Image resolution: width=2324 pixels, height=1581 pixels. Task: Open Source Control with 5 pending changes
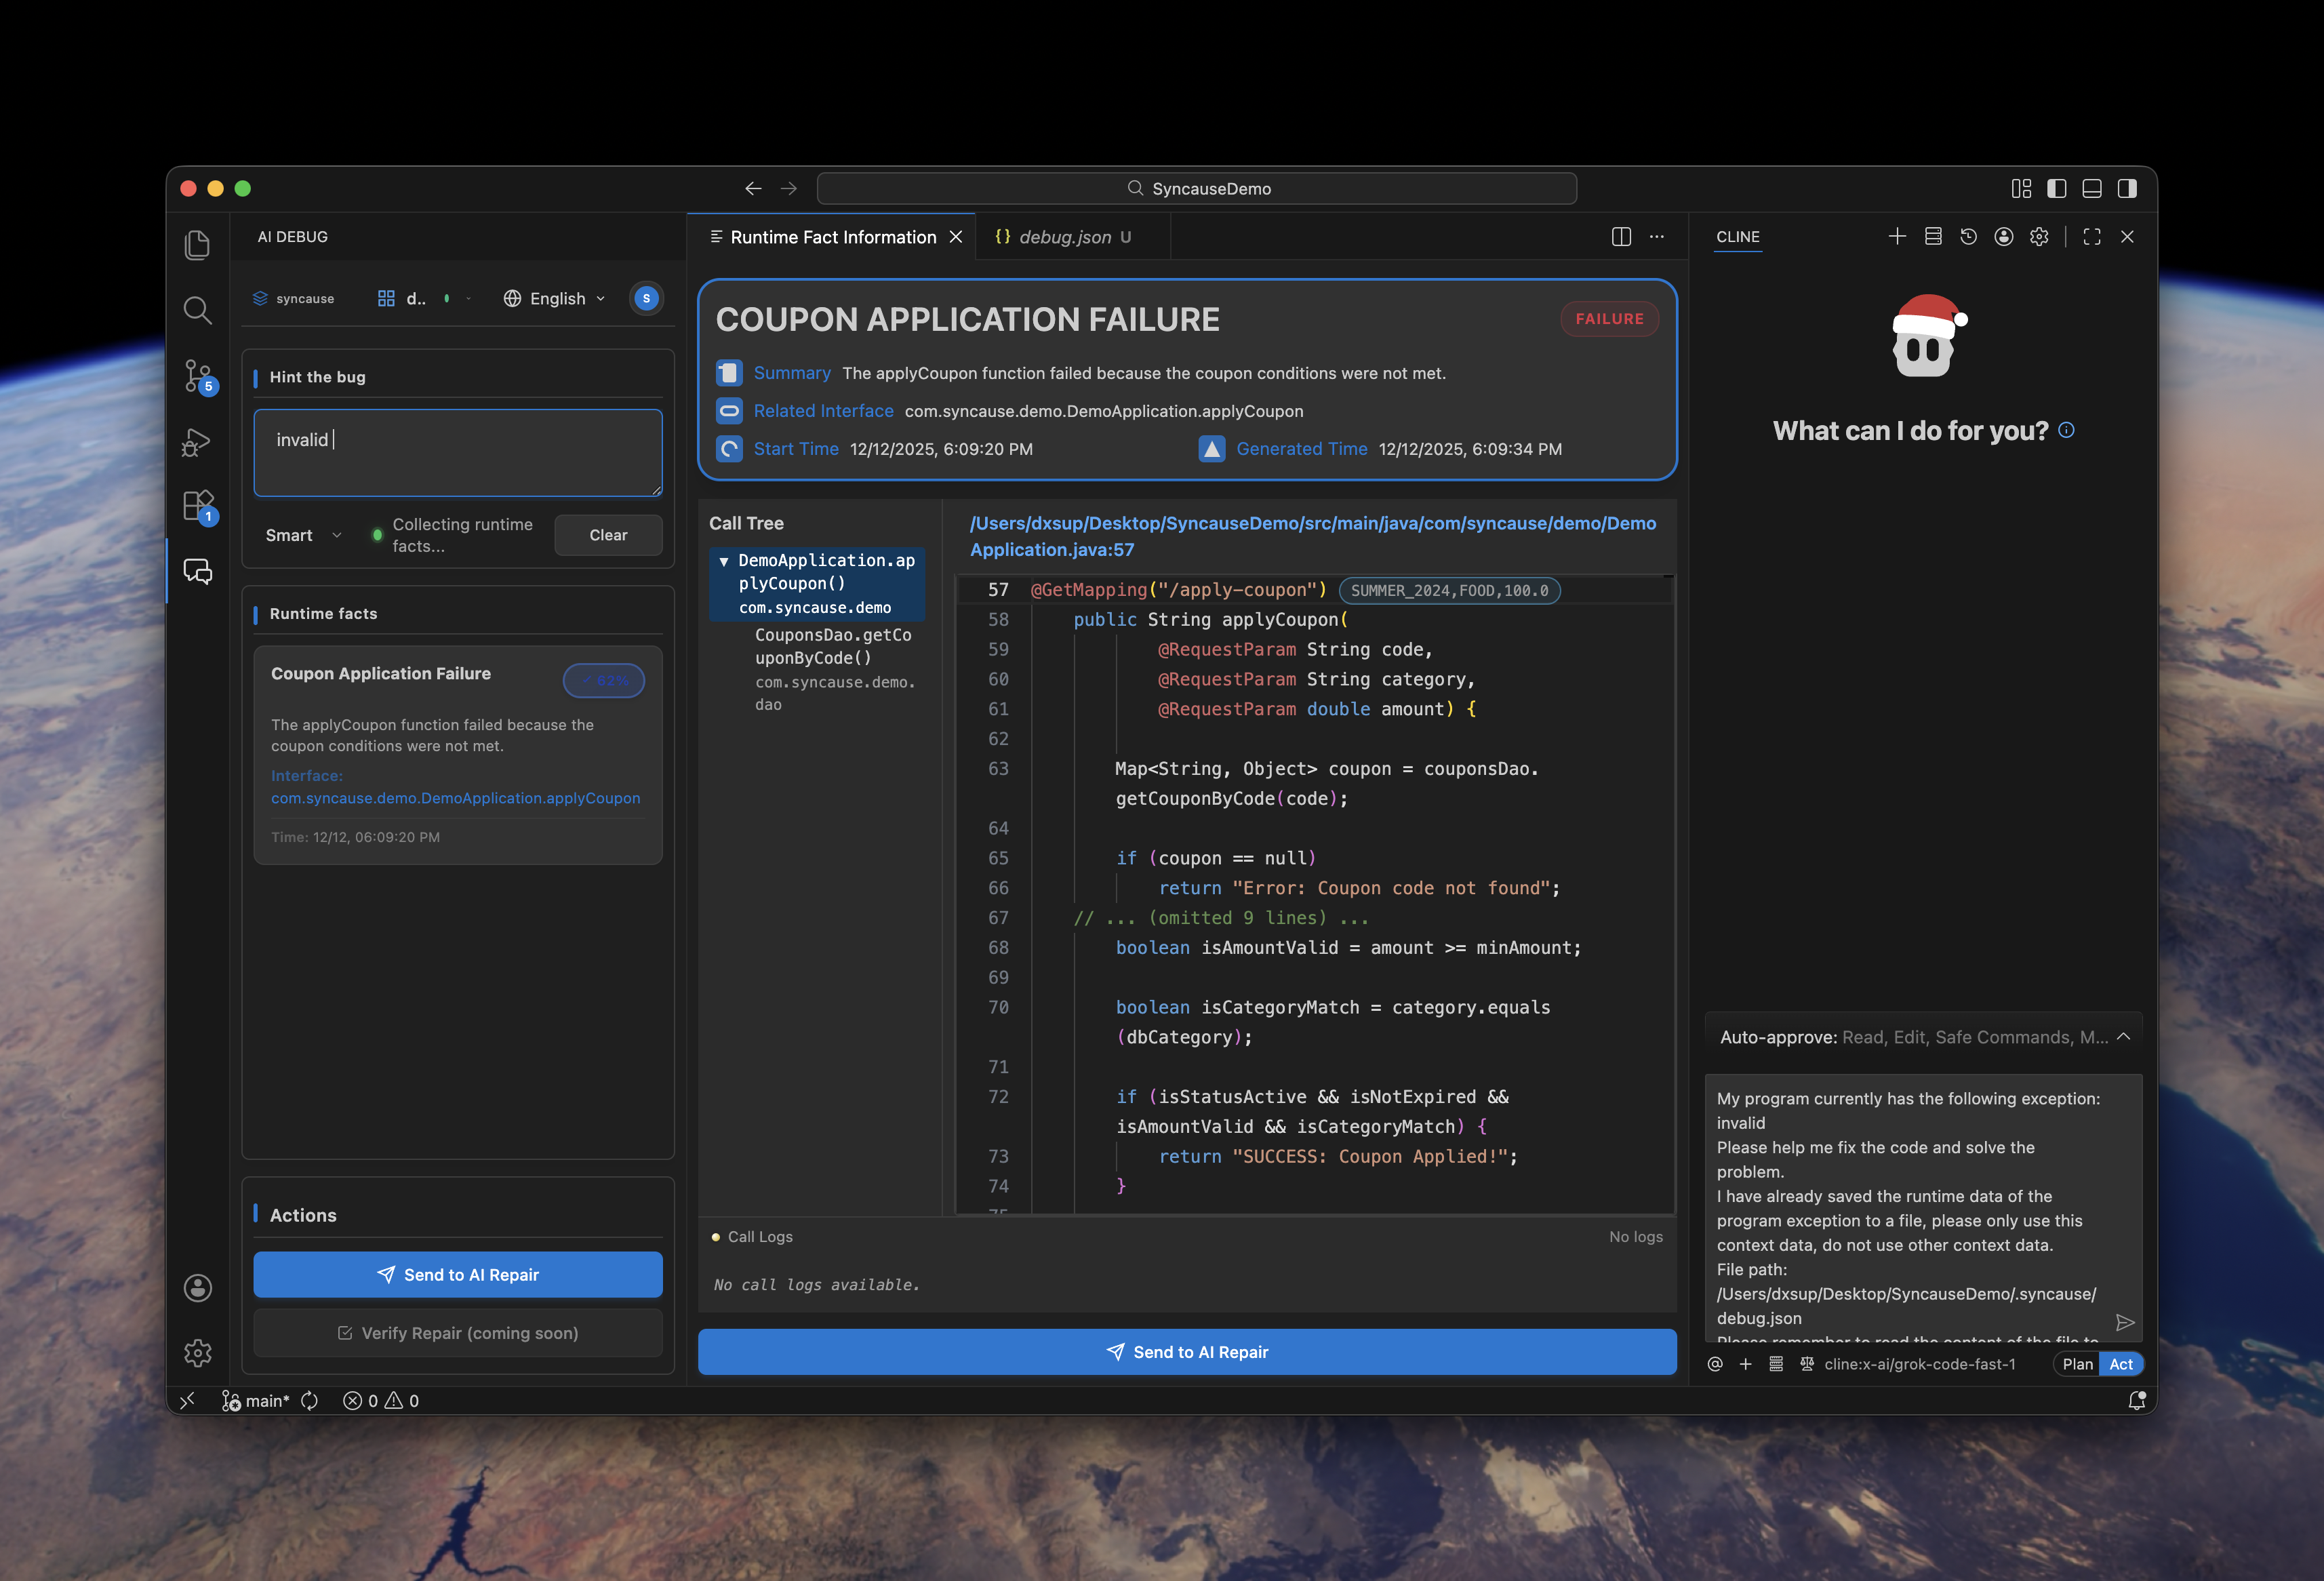pos(197,375)
